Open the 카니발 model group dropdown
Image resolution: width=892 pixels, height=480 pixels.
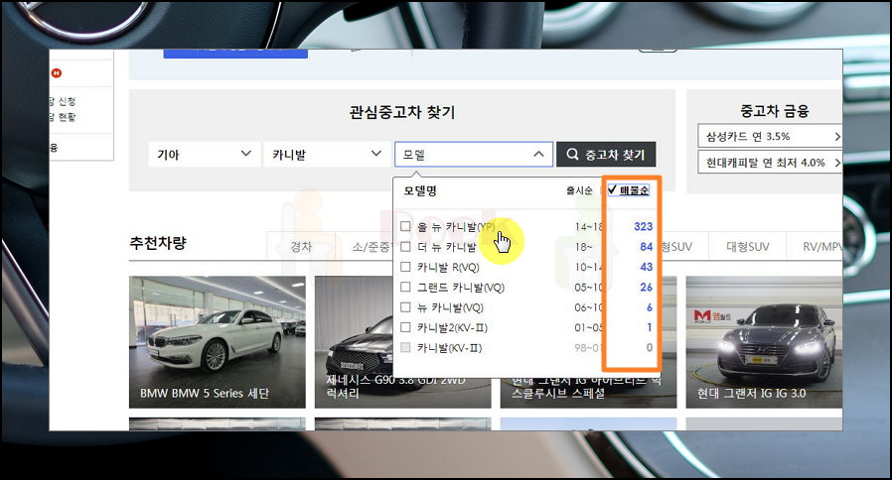pos(327,154)
